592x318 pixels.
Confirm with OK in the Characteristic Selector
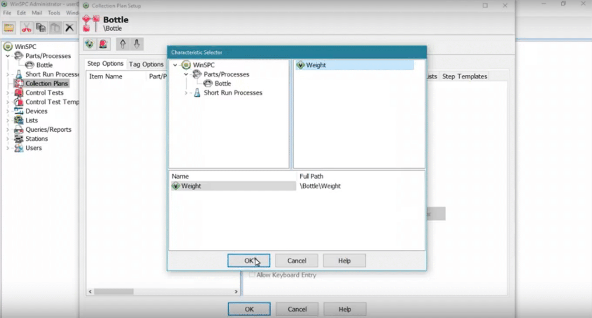click(x=249, y=260)
